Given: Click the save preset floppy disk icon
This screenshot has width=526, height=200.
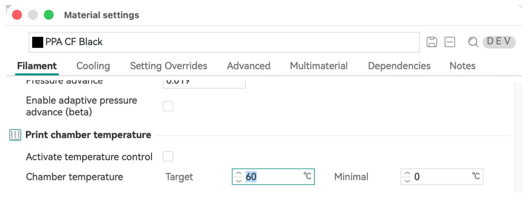Looking at the screenshot, I should point(432,42).
